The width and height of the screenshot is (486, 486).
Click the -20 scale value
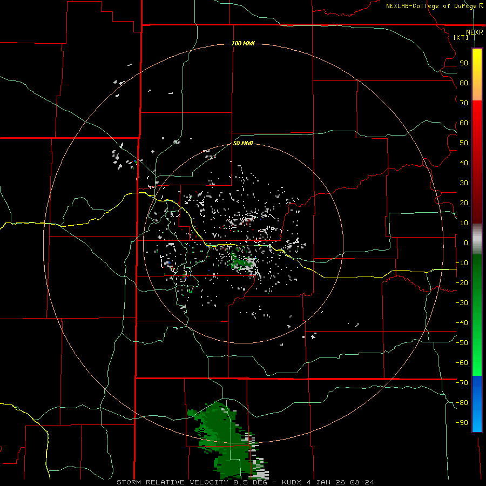(462, 283)
